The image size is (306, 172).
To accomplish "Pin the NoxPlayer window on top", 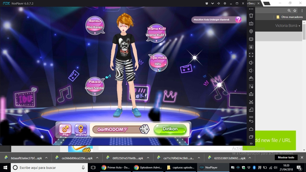I will pyautogui.click(x=219, y=3).
